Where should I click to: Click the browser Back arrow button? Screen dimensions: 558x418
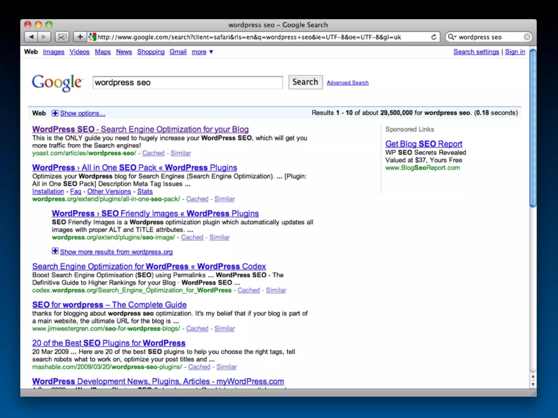coord(31,37)
